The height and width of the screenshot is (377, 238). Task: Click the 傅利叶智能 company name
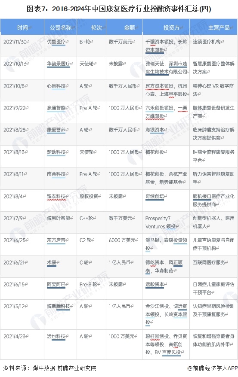pos(59,218)
